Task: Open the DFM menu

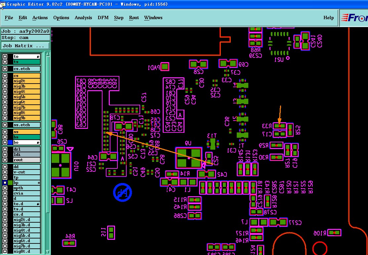Action: [103, 18]
